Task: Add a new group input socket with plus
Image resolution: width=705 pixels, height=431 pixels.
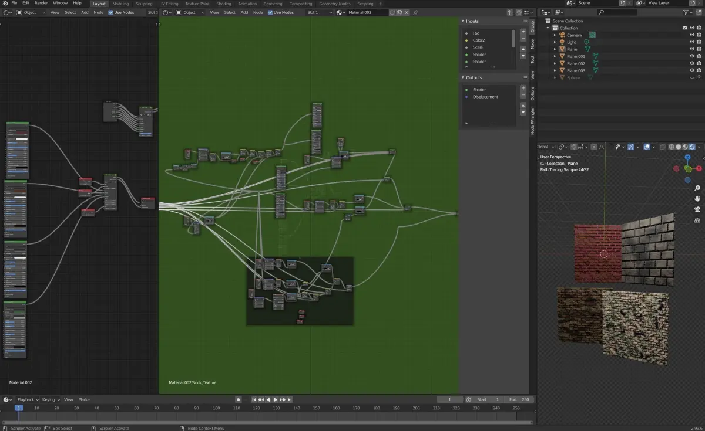Action: [523, 32]
